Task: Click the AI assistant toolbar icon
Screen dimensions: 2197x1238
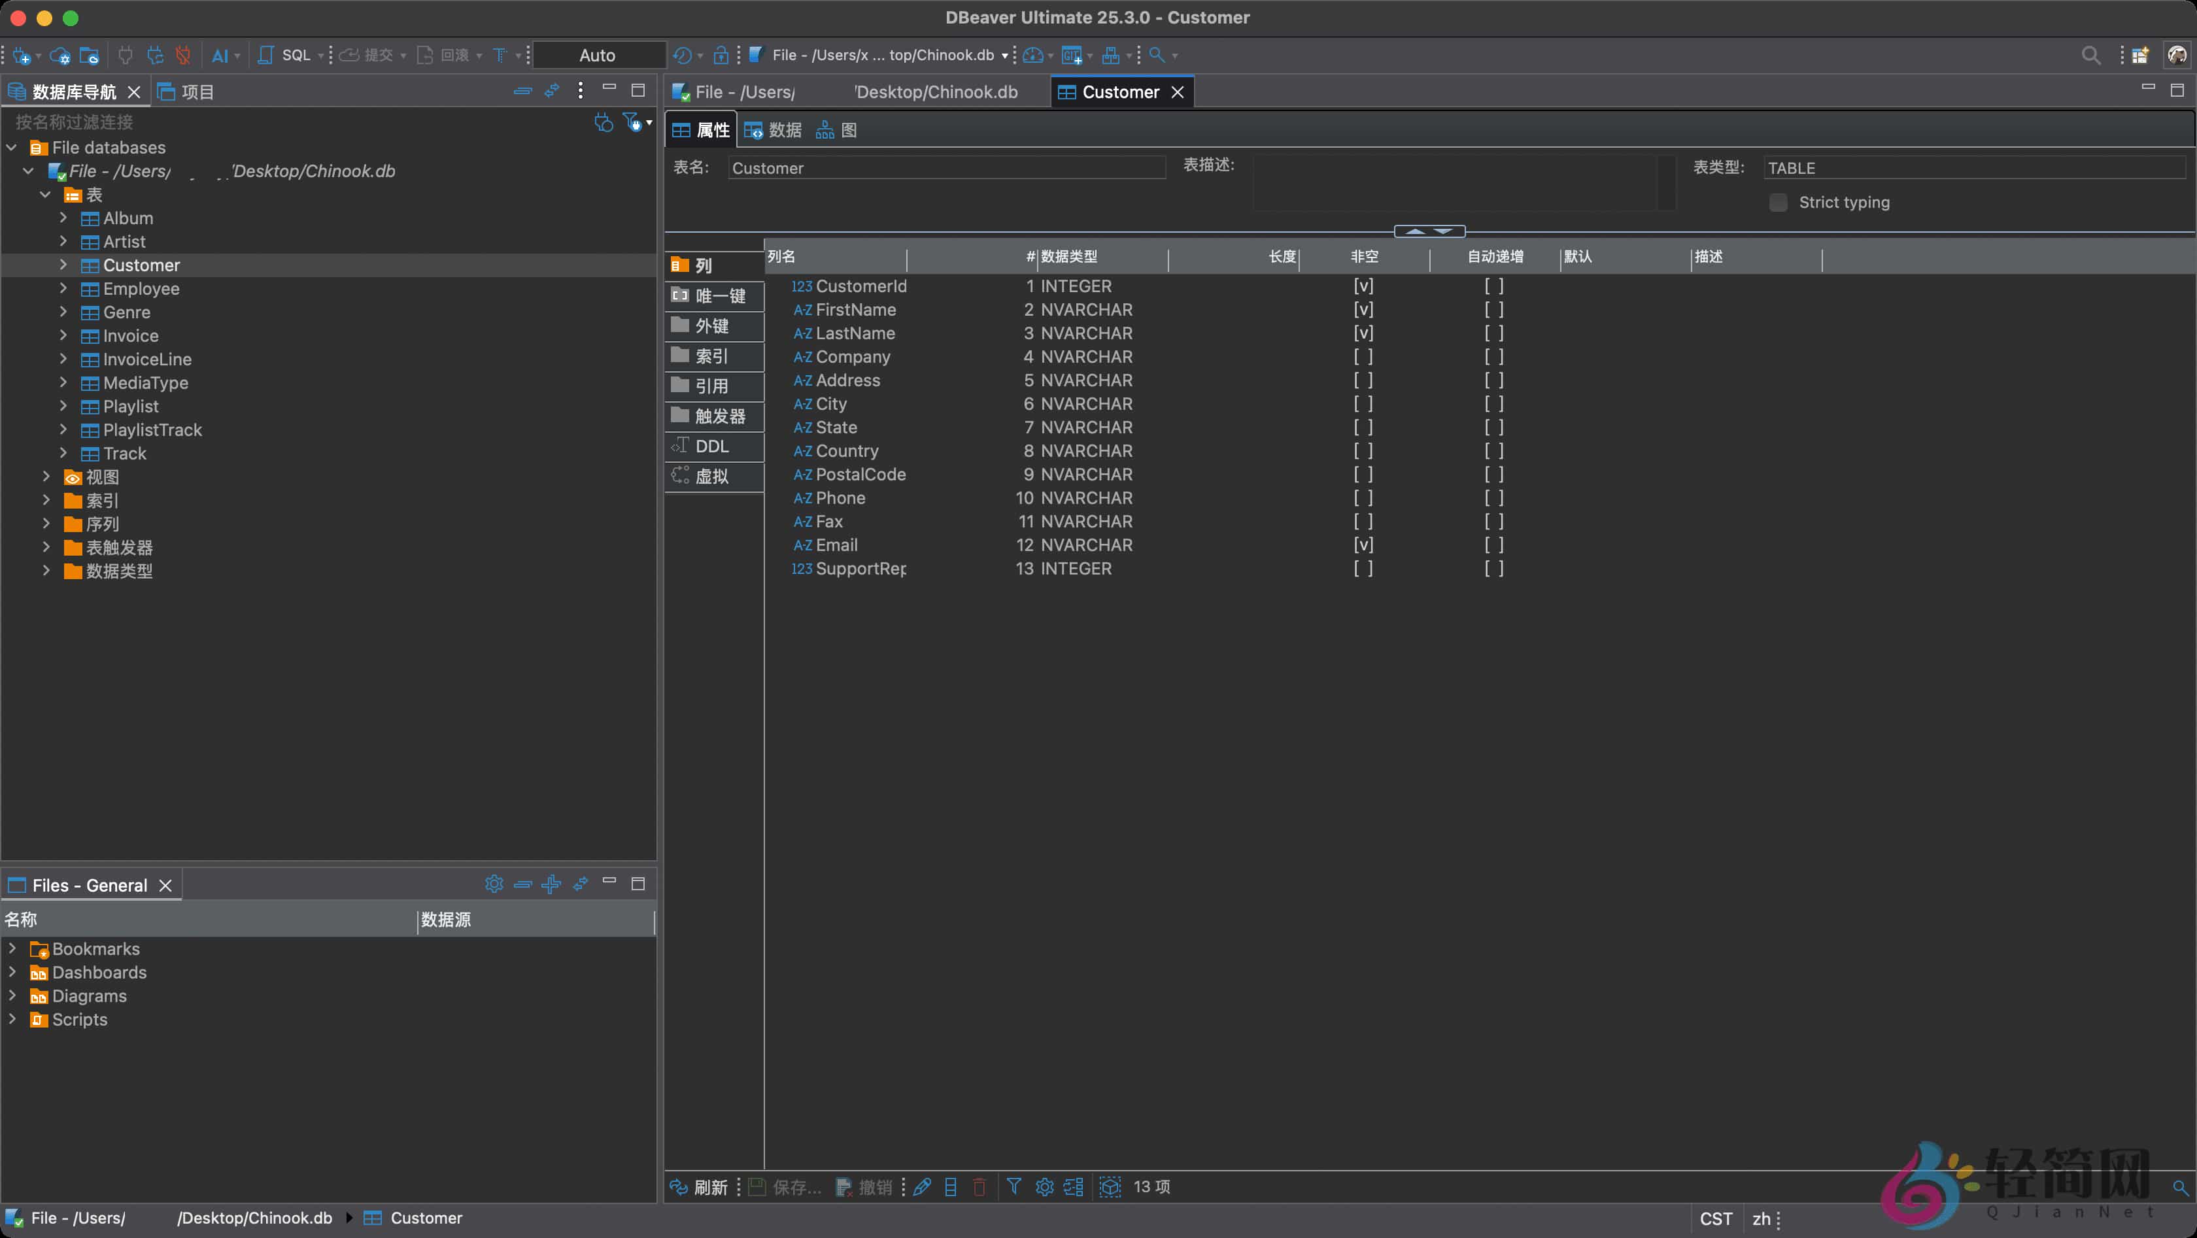Action: (x=220, y=56)
